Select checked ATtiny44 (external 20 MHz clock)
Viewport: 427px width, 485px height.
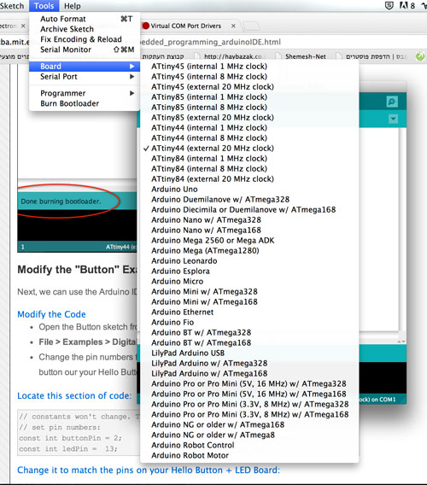pos(249,149)
